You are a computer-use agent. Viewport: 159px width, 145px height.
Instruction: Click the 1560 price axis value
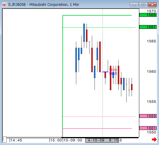[x=151, y=72]
